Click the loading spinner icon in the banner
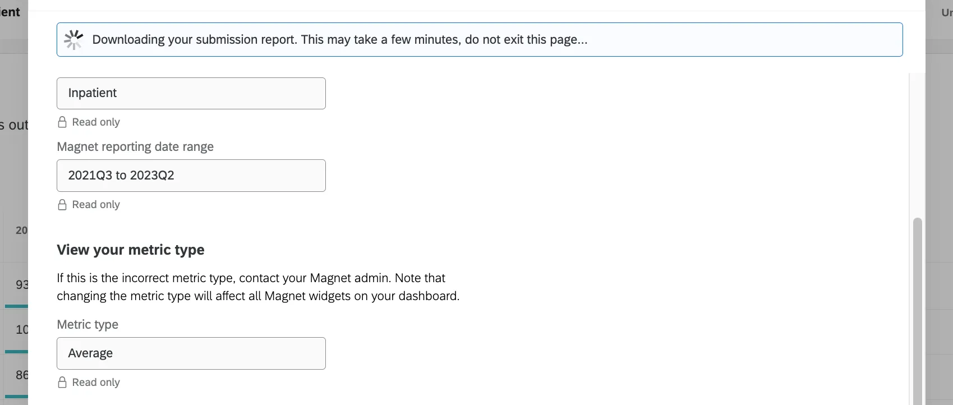 coord(73,40)
